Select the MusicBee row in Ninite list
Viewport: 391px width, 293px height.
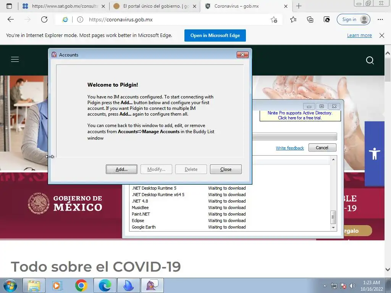click(x=230, y=208)
